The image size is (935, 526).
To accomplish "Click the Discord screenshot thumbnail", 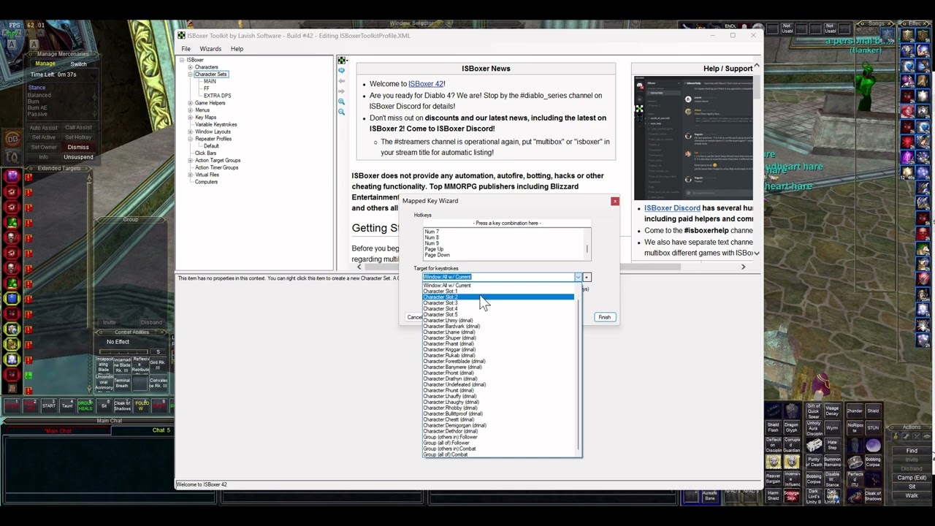I will click(x=693, y=138).
